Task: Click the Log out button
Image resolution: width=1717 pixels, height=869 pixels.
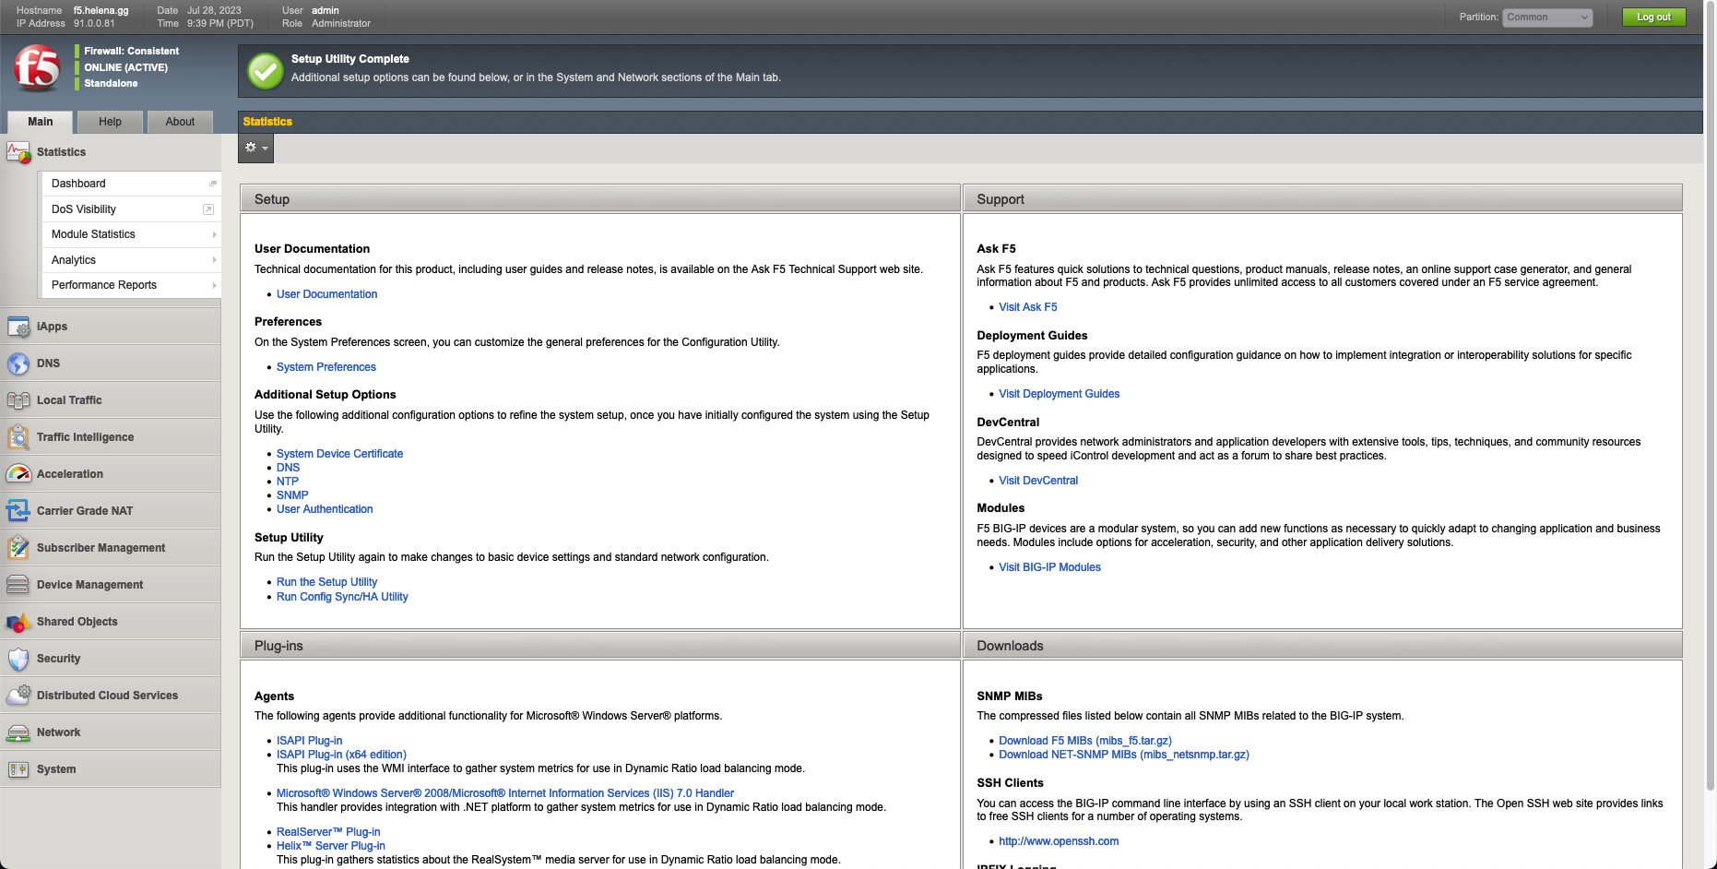Action: coord(1653,18)
